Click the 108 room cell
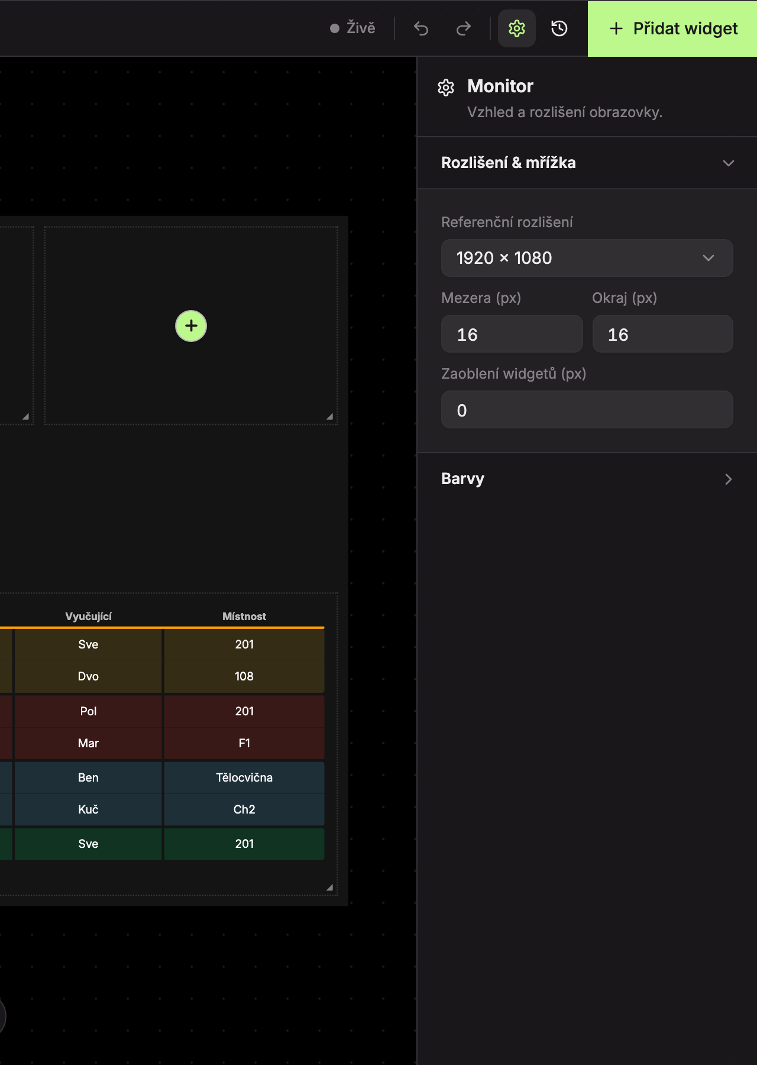The height and width of the screenshot is (1065, 757). [x=244, y=676]
